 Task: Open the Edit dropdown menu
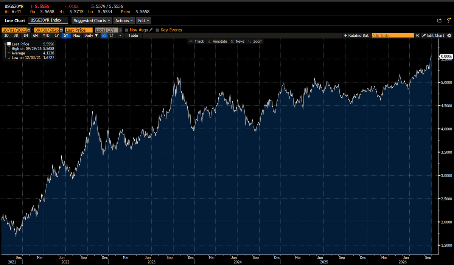(143, 20)
